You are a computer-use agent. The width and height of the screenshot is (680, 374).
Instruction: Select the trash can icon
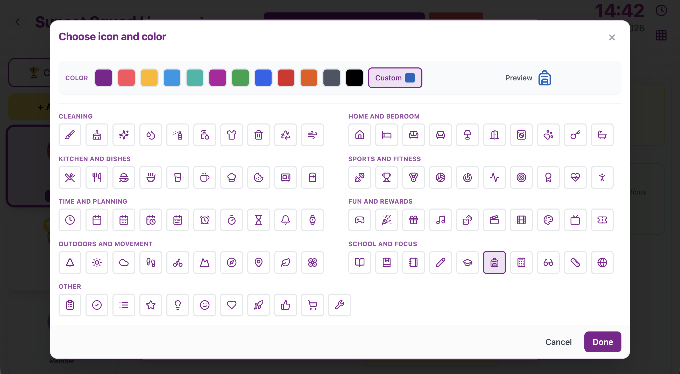click(x=258, y=135)
